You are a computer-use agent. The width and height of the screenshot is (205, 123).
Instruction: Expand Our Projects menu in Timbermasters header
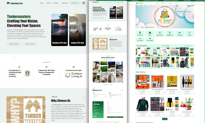(56, 3)
